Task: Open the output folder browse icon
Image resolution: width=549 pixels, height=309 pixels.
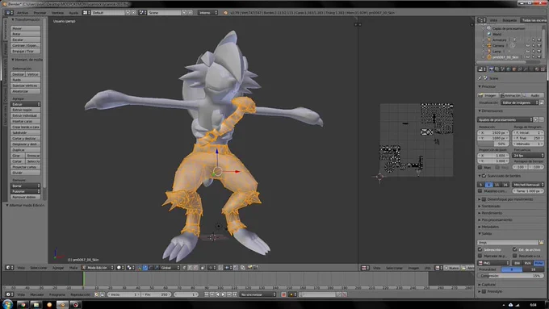Action: [541, 242]
